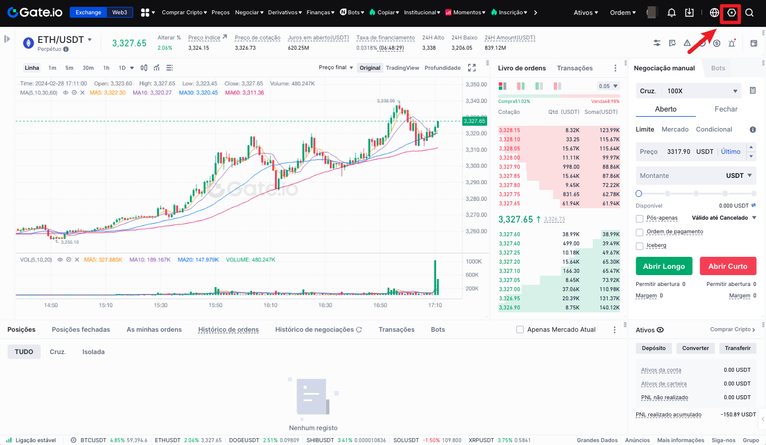Click the app download icon in header
The width and height of the screenshot is (766, 445).
tap(689, 13)
